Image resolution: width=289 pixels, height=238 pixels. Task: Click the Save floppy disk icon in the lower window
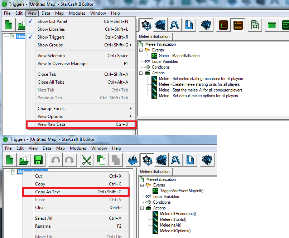38,160
